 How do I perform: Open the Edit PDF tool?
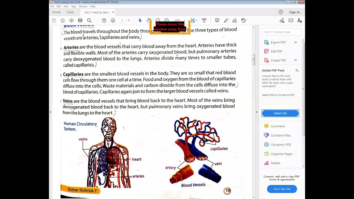(x=276, y=51)
